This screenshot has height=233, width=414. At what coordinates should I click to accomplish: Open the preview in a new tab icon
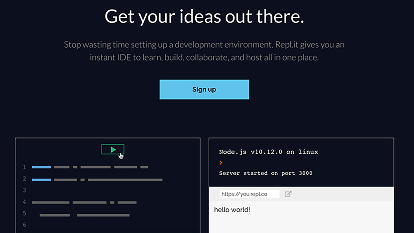[x=288, y=194]
